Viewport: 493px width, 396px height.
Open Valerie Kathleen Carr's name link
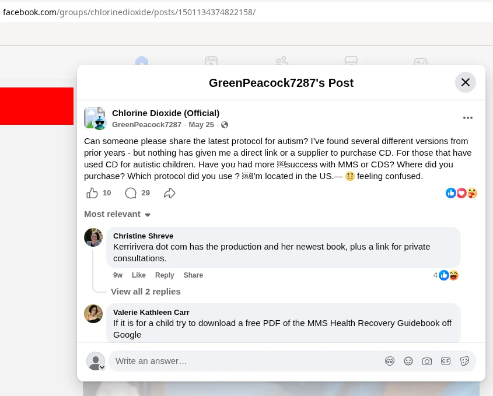(x=151, y=313)
